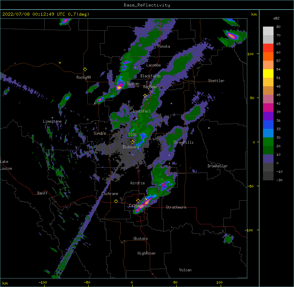Click the yellow V marker northwest of RockyMH

click(60, 63)
